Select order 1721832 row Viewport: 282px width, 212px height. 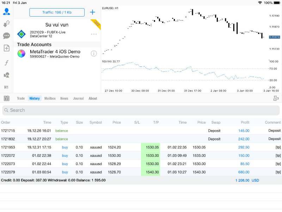(x=141, y=139)
